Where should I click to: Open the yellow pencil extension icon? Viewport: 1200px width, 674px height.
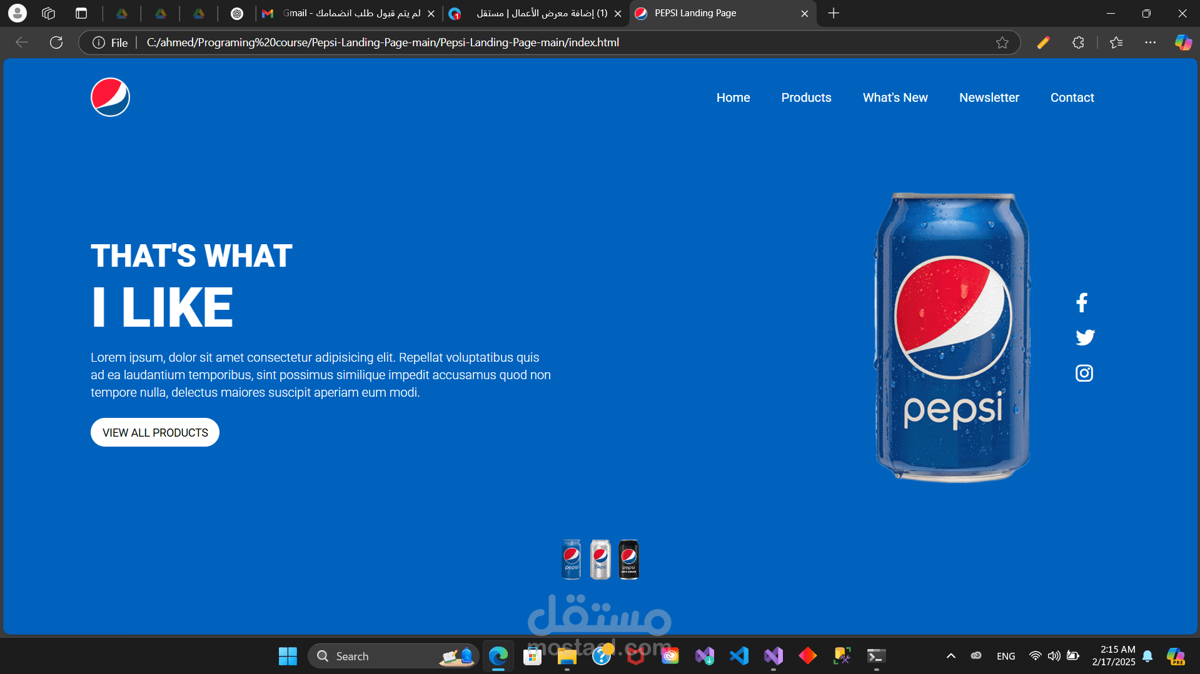(x=1043, y=42)
